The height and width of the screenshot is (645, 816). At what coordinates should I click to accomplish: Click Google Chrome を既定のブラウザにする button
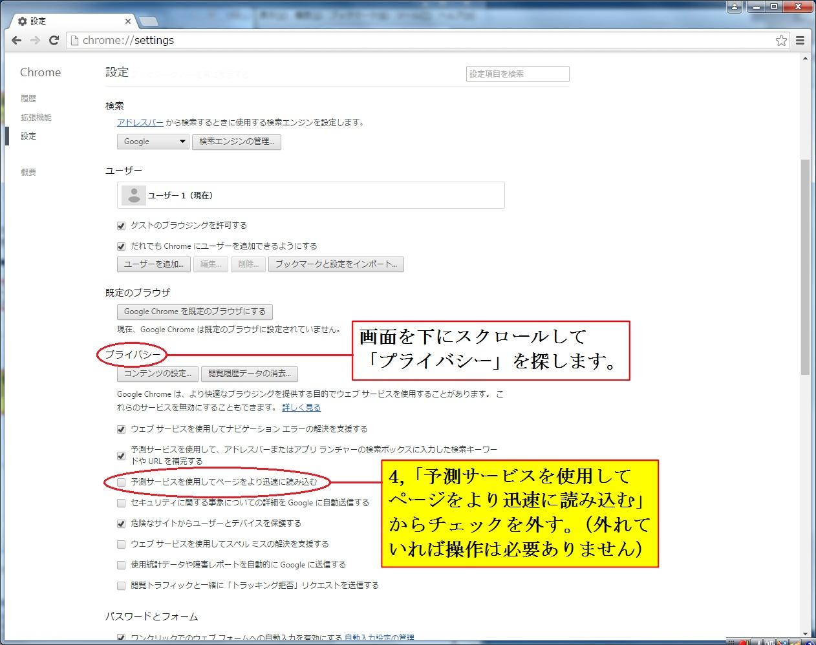pos(195,312)
